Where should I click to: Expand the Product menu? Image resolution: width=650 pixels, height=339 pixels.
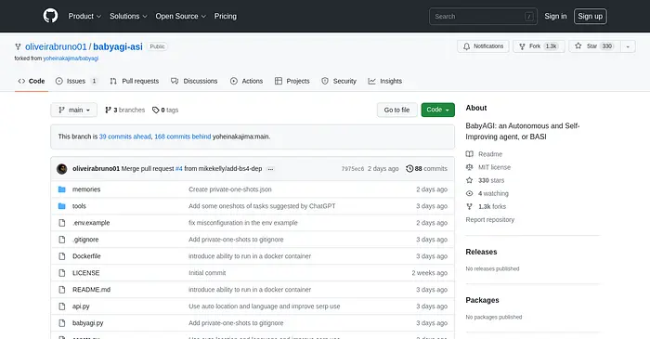pos(84,16)
